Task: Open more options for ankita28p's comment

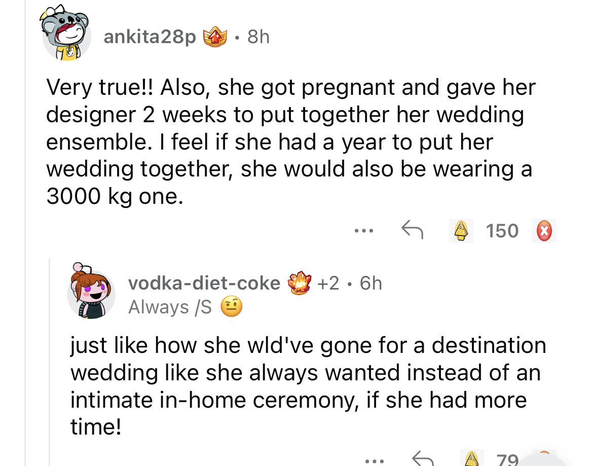Action: click(x=364, y=231)
